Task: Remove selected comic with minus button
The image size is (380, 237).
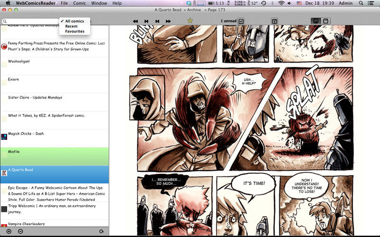Action: (x=20, y=231)
